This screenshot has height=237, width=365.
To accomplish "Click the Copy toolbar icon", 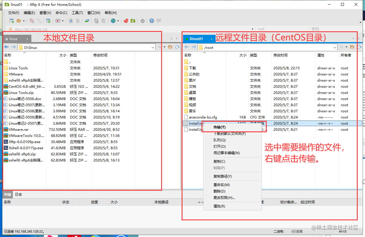I will tap(97, 21).
